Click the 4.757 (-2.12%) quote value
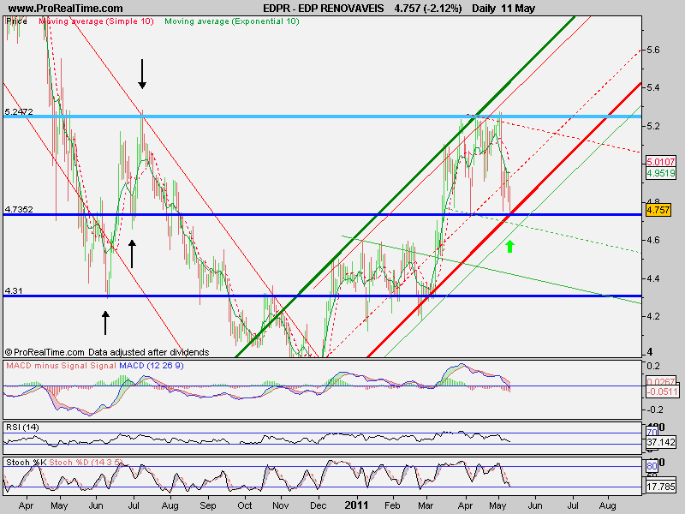The image size is (685, 514). click(427, 9)
